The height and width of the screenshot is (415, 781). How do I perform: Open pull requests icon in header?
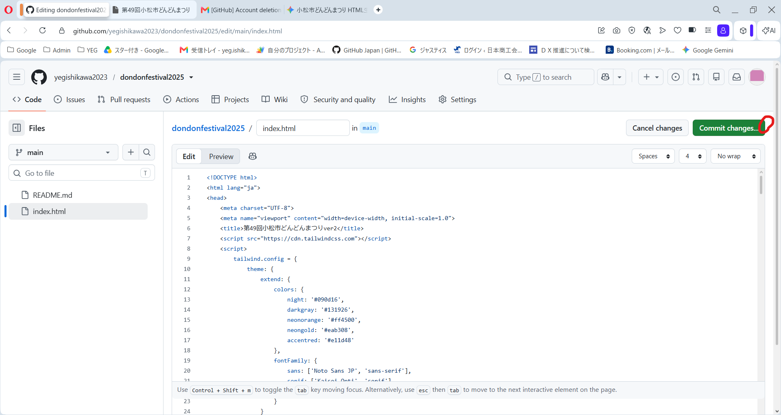[696, 77]
